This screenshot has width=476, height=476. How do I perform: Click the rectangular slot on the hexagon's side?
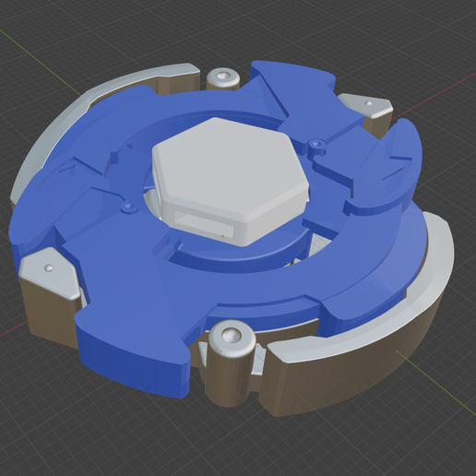204,224
